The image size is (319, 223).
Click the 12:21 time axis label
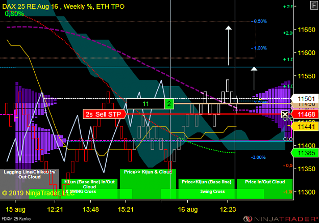[55, 209]
